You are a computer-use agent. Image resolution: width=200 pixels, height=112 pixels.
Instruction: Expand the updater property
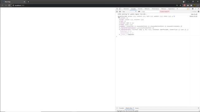119,26
